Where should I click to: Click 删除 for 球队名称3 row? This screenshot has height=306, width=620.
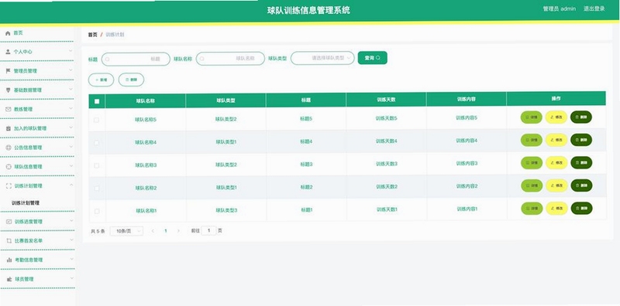[581, 163]
